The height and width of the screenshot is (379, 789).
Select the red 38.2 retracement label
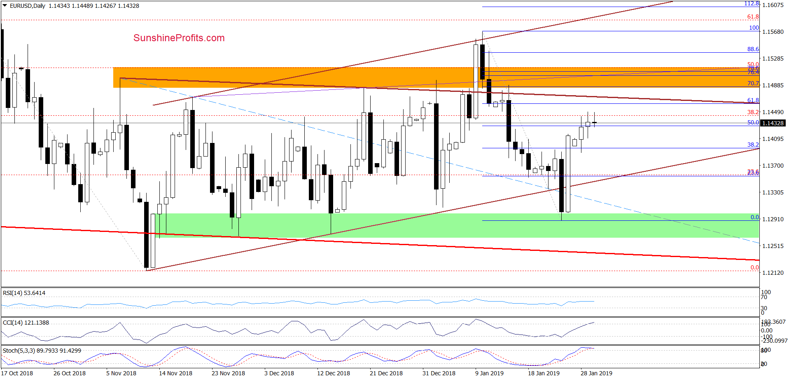click(x=753, y=112)
